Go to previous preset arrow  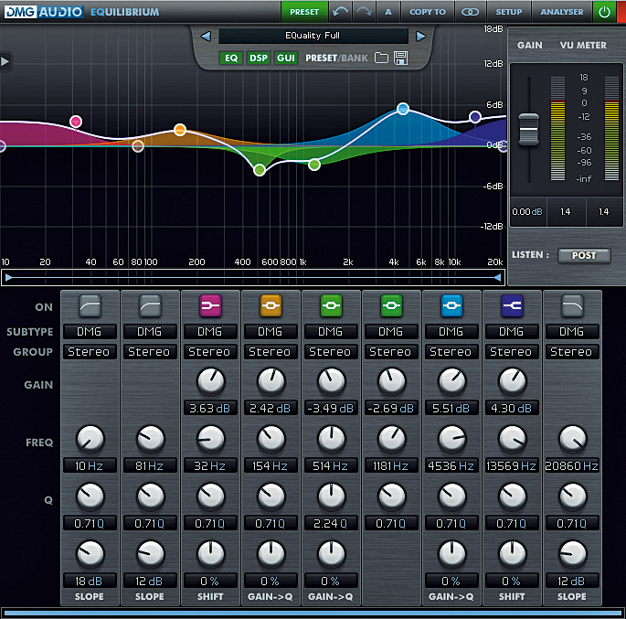(206, 37)
